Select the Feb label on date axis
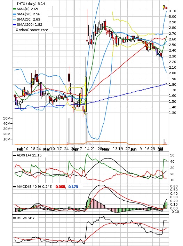Viewport: 183px width, 246px height. pyautogui.click(x=20, y=149)
